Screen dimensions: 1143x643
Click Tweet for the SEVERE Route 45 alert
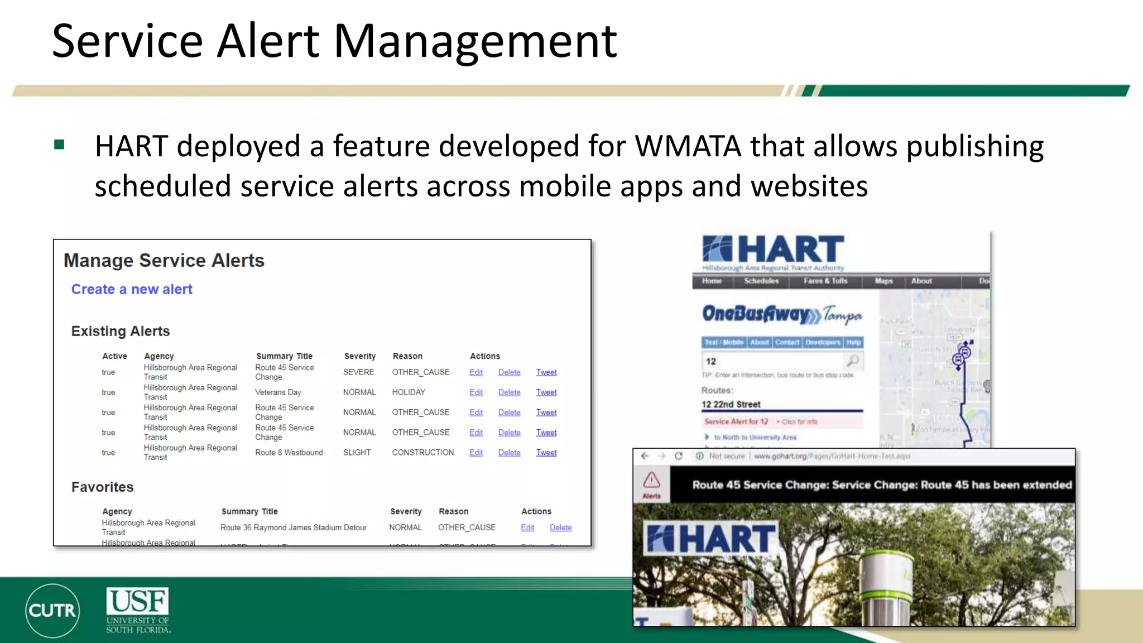click(546, 372)
